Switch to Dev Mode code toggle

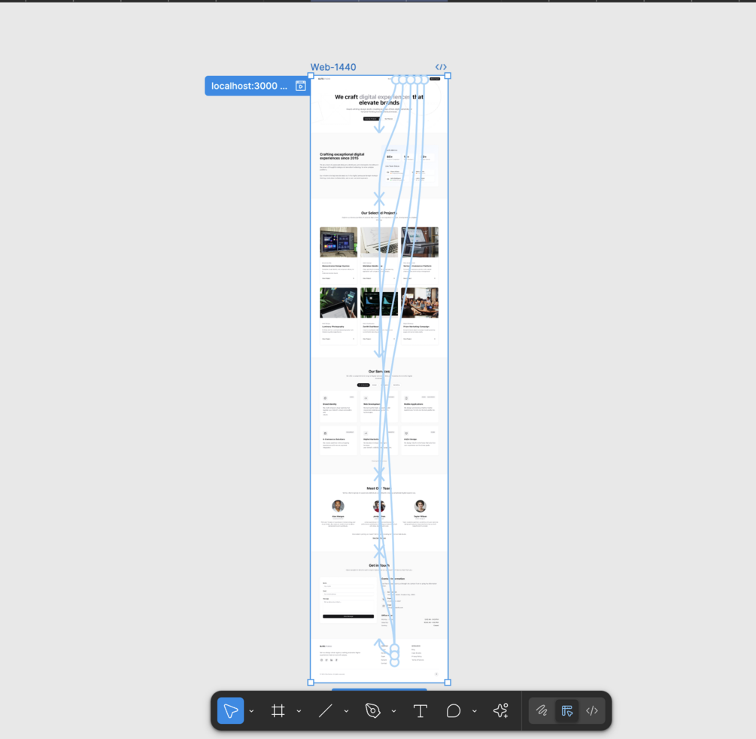point(591,710)
